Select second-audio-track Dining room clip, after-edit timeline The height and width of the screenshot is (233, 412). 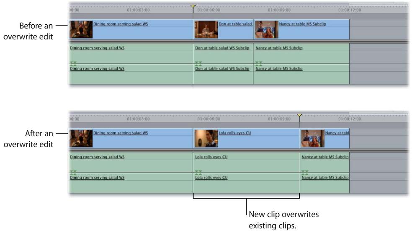click(131, 183)
